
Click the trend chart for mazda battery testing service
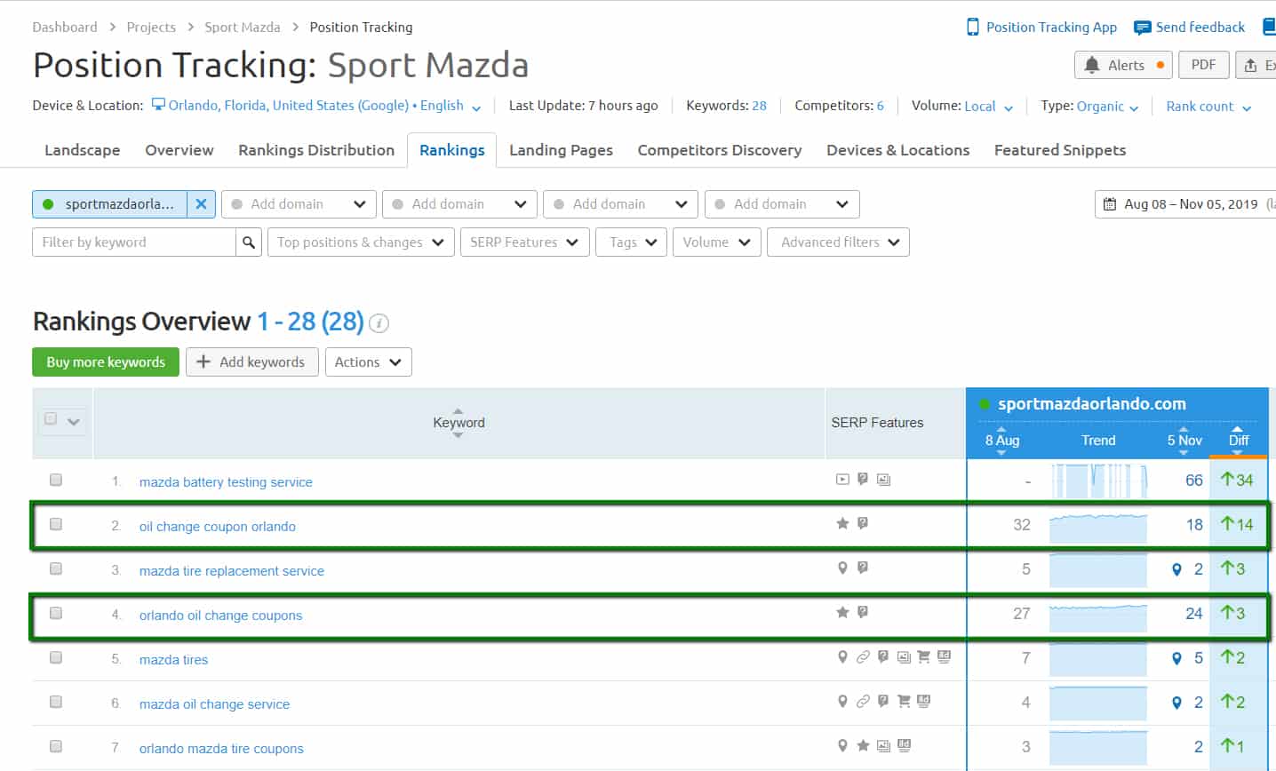pyautogui.click(x=1098, y=481)
